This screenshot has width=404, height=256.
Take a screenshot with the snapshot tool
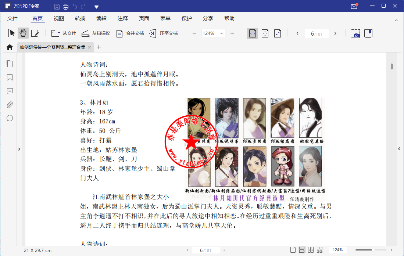[356, 33]
